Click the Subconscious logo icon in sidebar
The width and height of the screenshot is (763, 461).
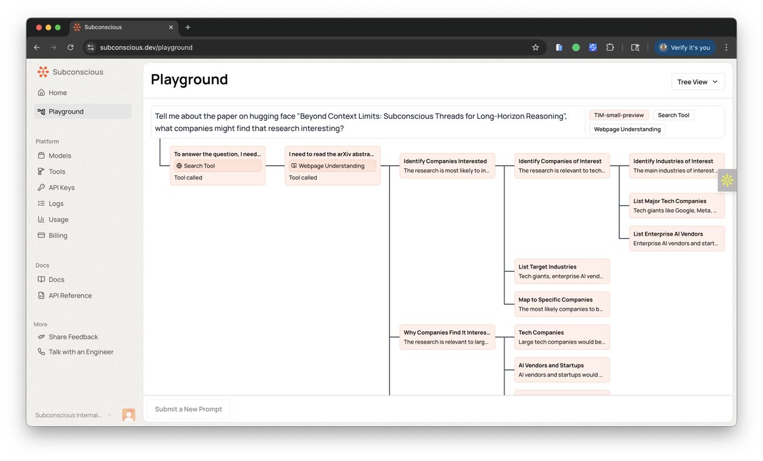[43, 72]
